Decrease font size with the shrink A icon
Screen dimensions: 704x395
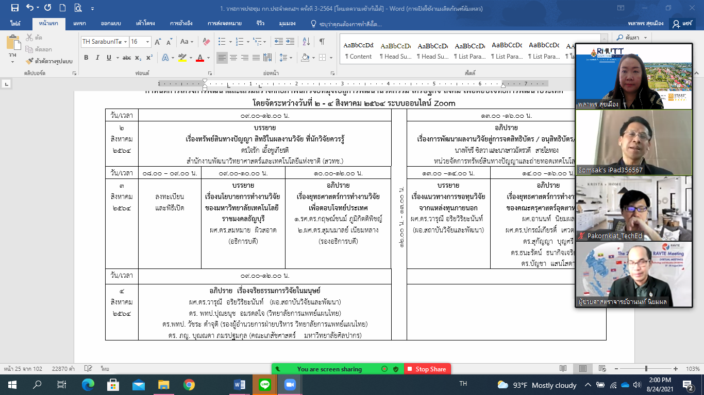169,42
